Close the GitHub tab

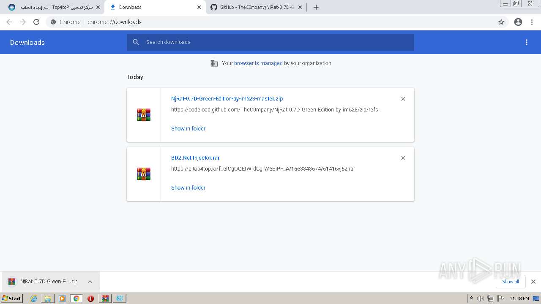300,7
